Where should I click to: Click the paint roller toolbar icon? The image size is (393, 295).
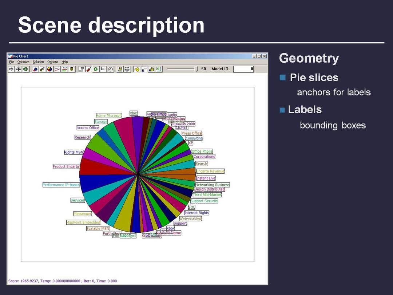click(81, 69)
